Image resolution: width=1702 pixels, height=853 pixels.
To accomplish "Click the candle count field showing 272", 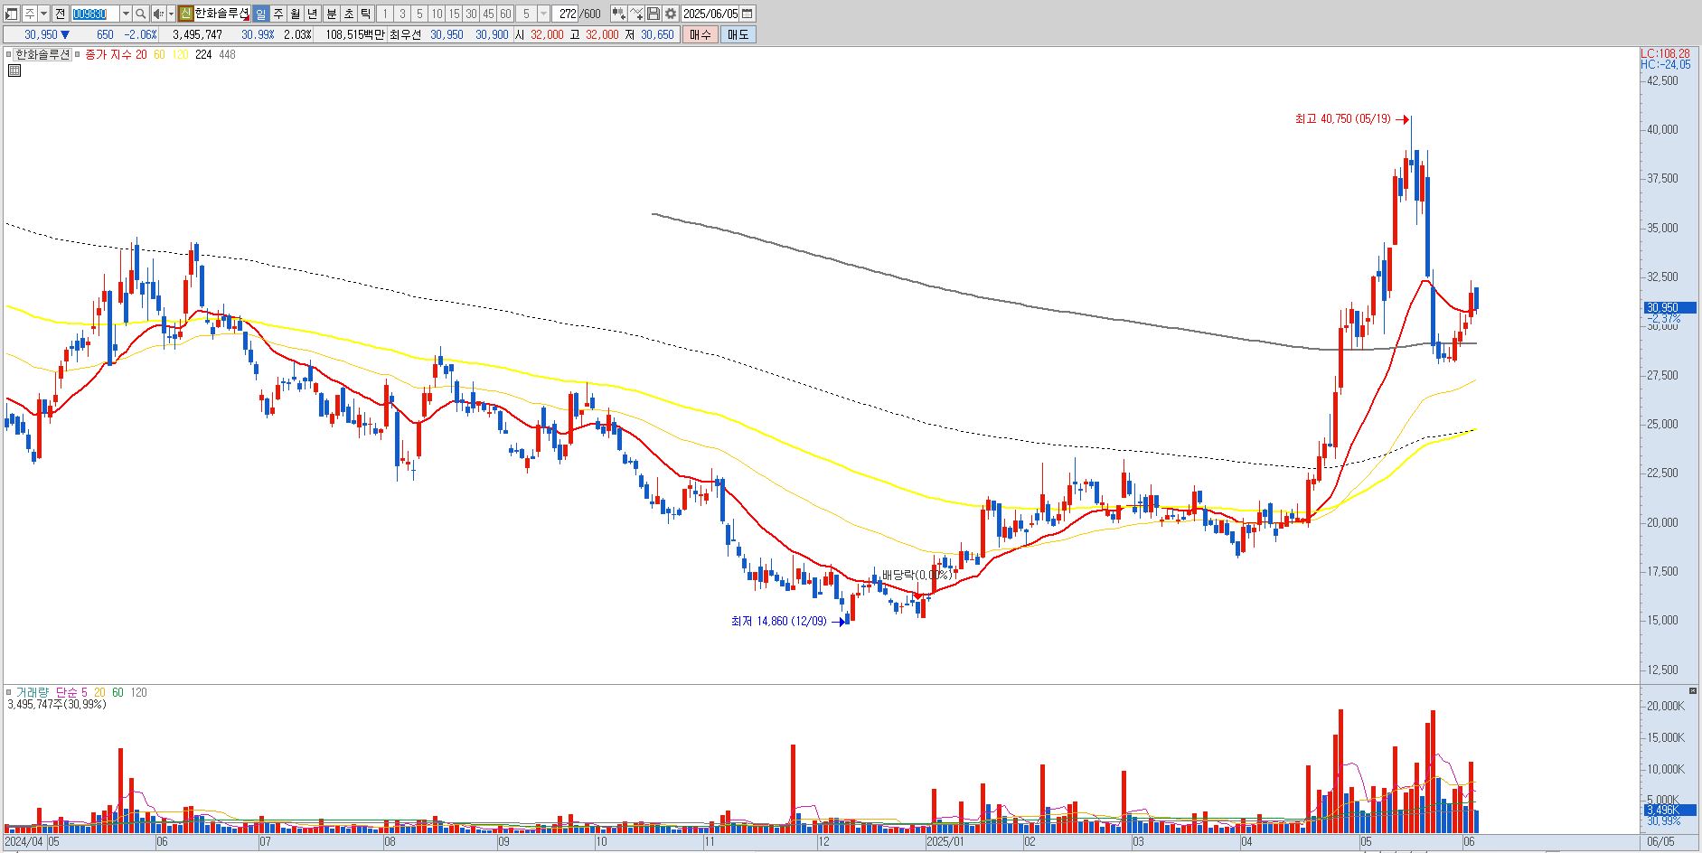I will (566, 14).
